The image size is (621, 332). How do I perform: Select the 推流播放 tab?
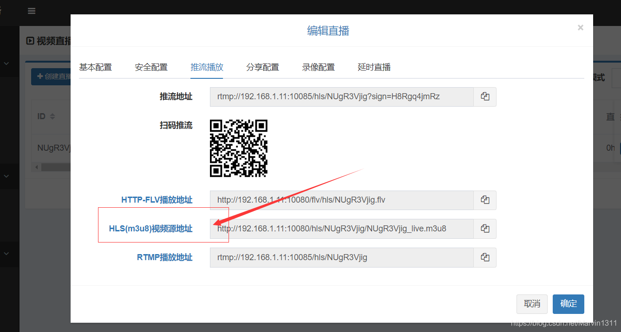207,67
